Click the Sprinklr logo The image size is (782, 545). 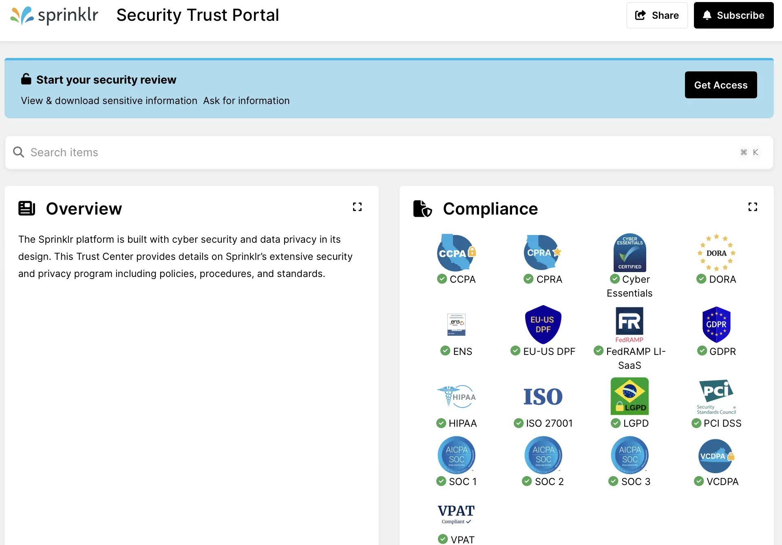(x=54, y=16)
